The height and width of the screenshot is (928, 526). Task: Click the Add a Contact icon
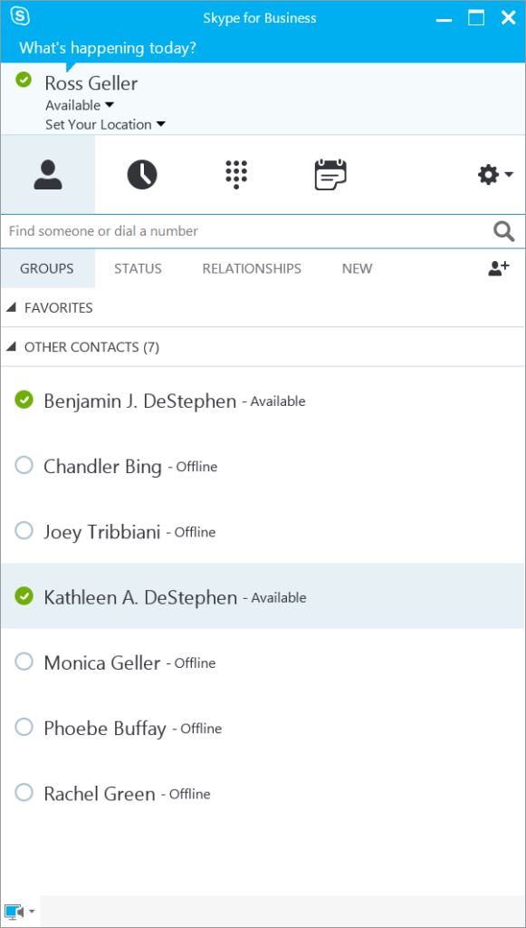498,268
